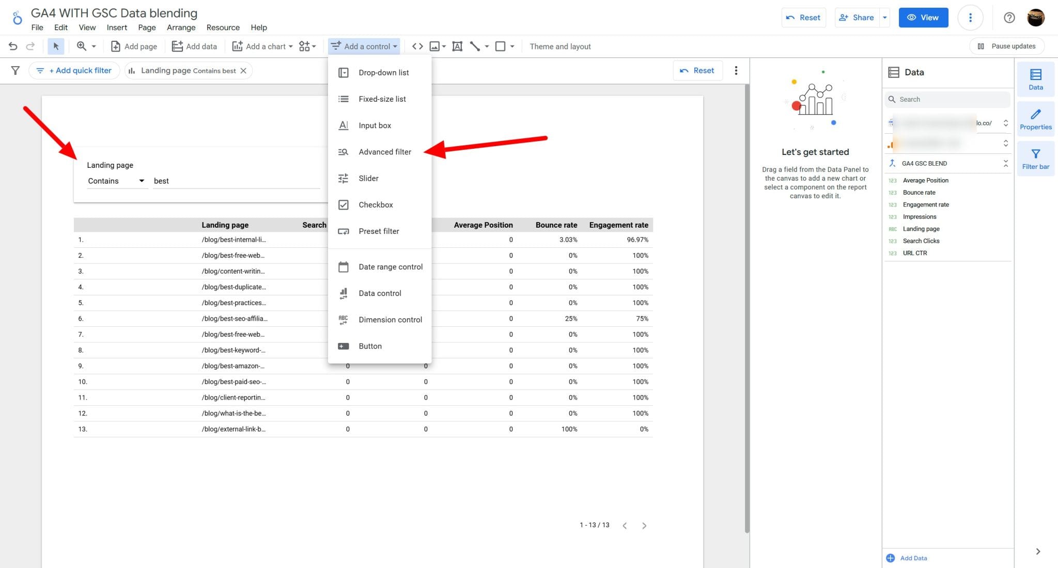Click the Add quick filter link
Screen dimensions: 1058x568
tap(74, 70)
